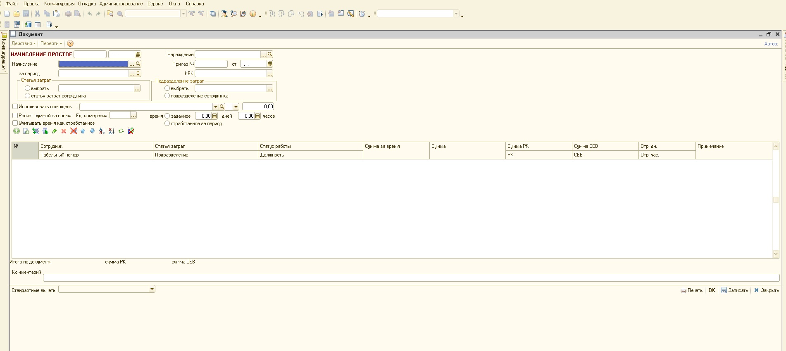Click the table's vertical scrollbar down arrow
This screenshot has height=351, width=786.
click(776, 254)
